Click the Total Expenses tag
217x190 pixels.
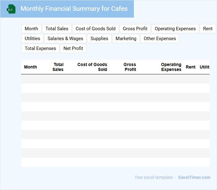tap(40, 48)
